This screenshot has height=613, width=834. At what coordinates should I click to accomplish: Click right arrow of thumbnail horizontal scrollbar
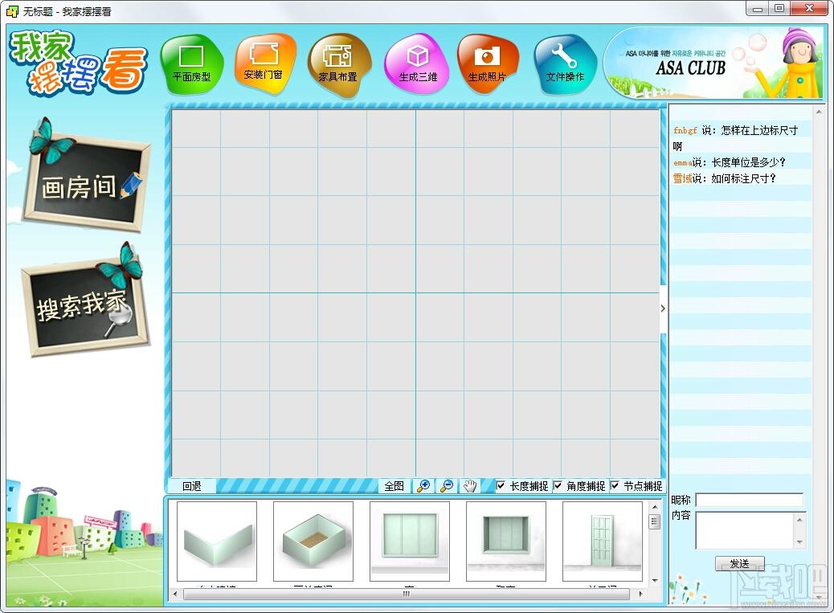(640, 594)
